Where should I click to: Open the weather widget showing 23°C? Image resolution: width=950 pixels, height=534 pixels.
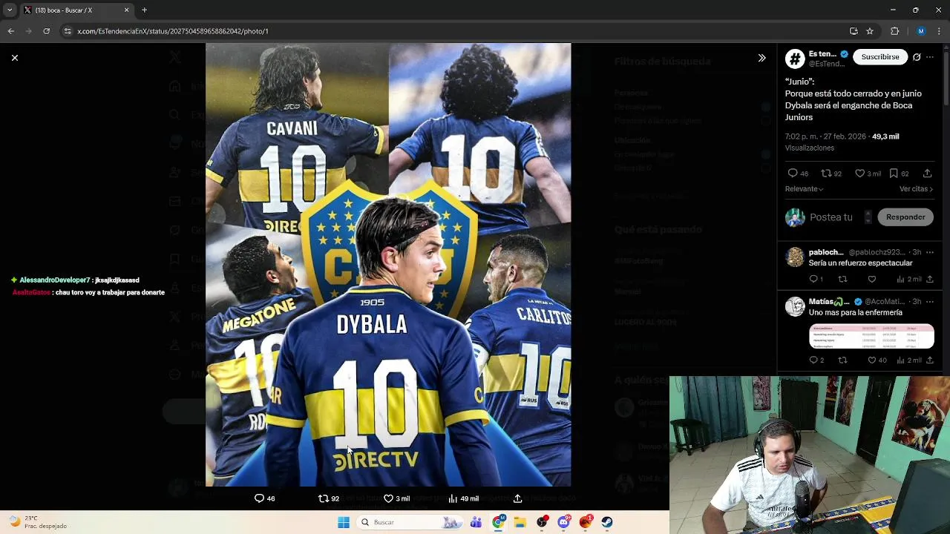37,522
